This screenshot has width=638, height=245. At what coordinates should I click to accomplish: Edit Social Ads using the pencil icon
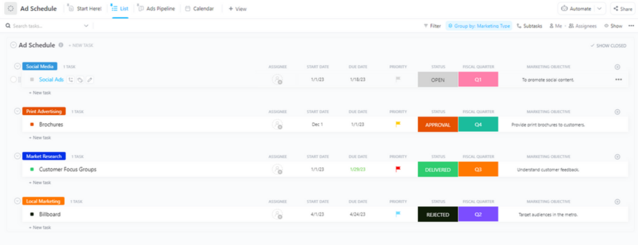(x=90, y=79)
